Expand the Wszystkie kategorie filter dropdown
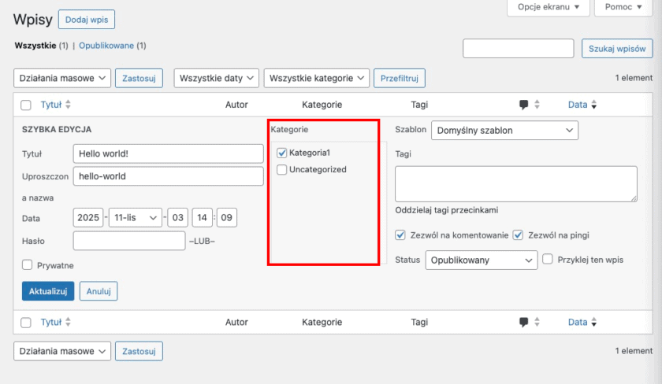The image size is (662, 384). coord(317,78)
